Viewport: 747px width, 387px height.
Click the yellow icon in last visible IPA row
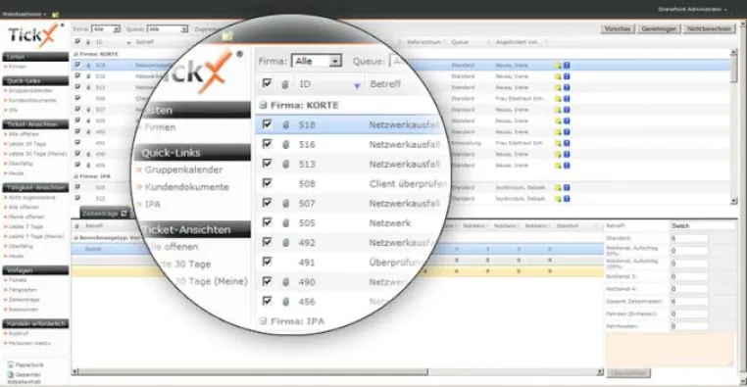[x=558, y=199]
